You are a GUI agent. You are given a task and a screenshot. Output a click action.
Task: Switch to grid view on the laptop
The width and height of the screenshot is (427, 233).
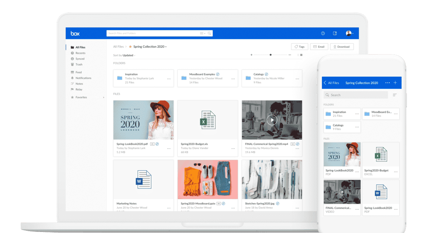click(301, 55)
